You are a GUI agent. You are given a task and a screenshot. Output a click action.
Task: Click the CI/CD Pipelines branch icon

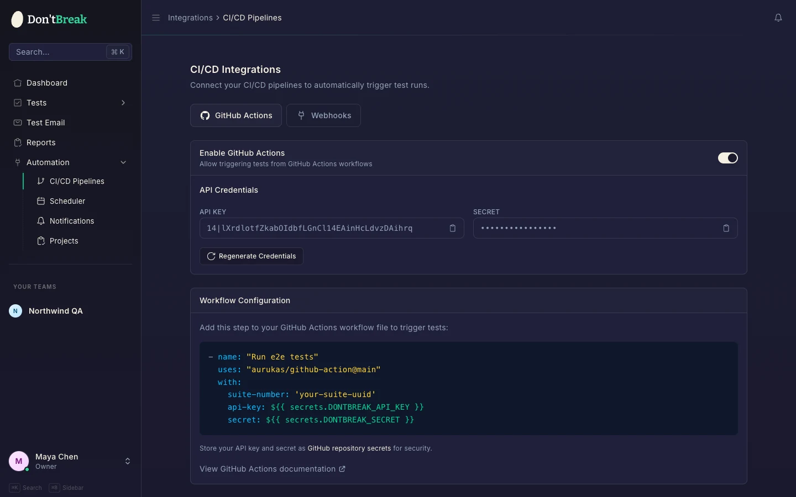coord(41,181)
